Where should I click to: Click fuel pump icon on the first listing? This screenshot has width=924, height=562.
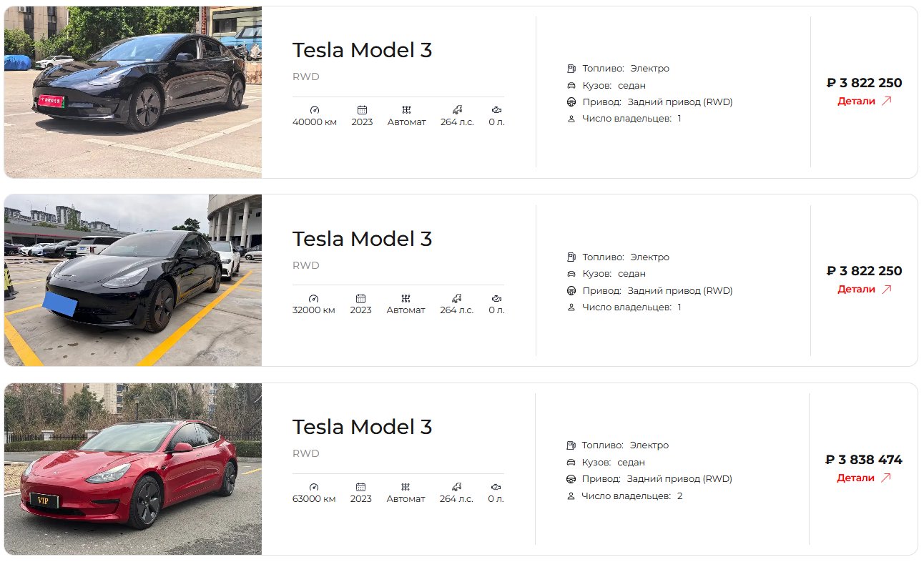click(571, 69)
